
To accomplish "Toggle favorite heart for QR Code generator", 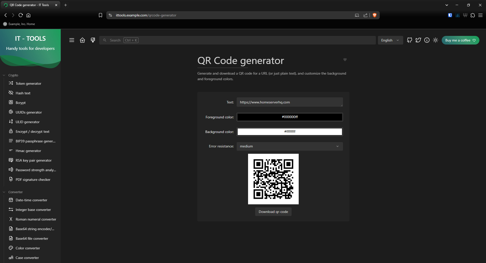I will (345, 60).
